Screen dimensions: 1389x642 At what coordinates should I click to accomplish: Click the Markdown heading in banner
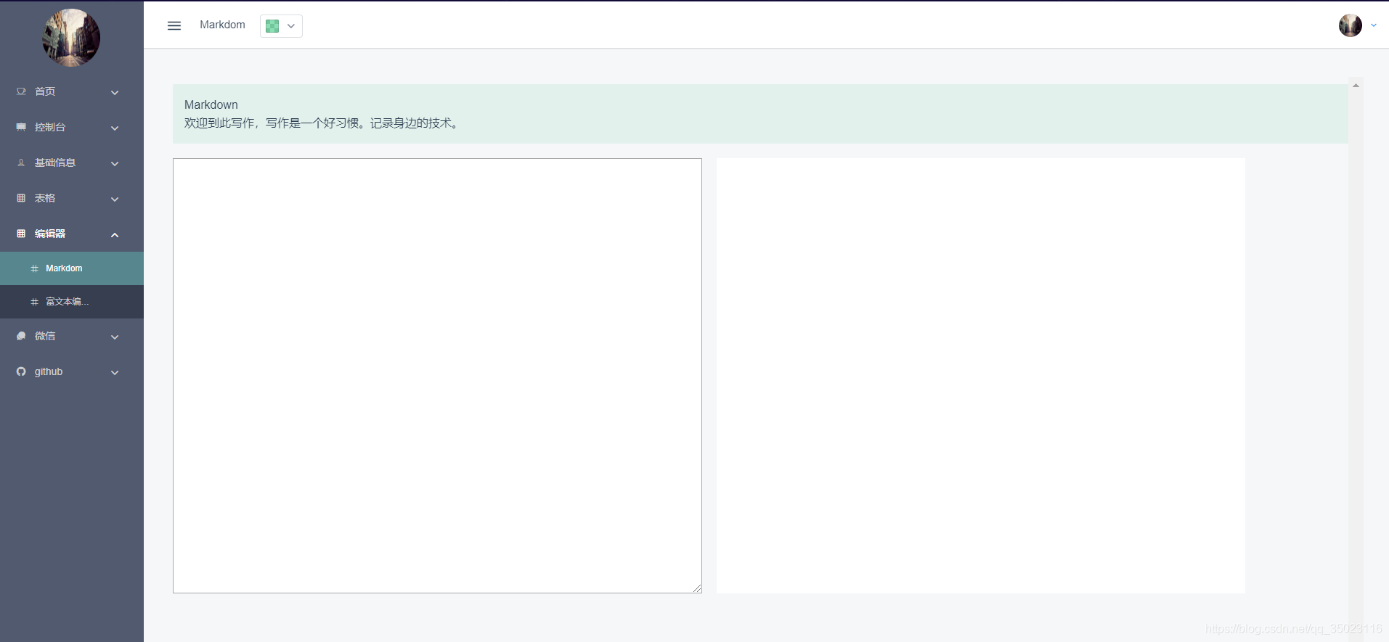[x=211, y=104]
